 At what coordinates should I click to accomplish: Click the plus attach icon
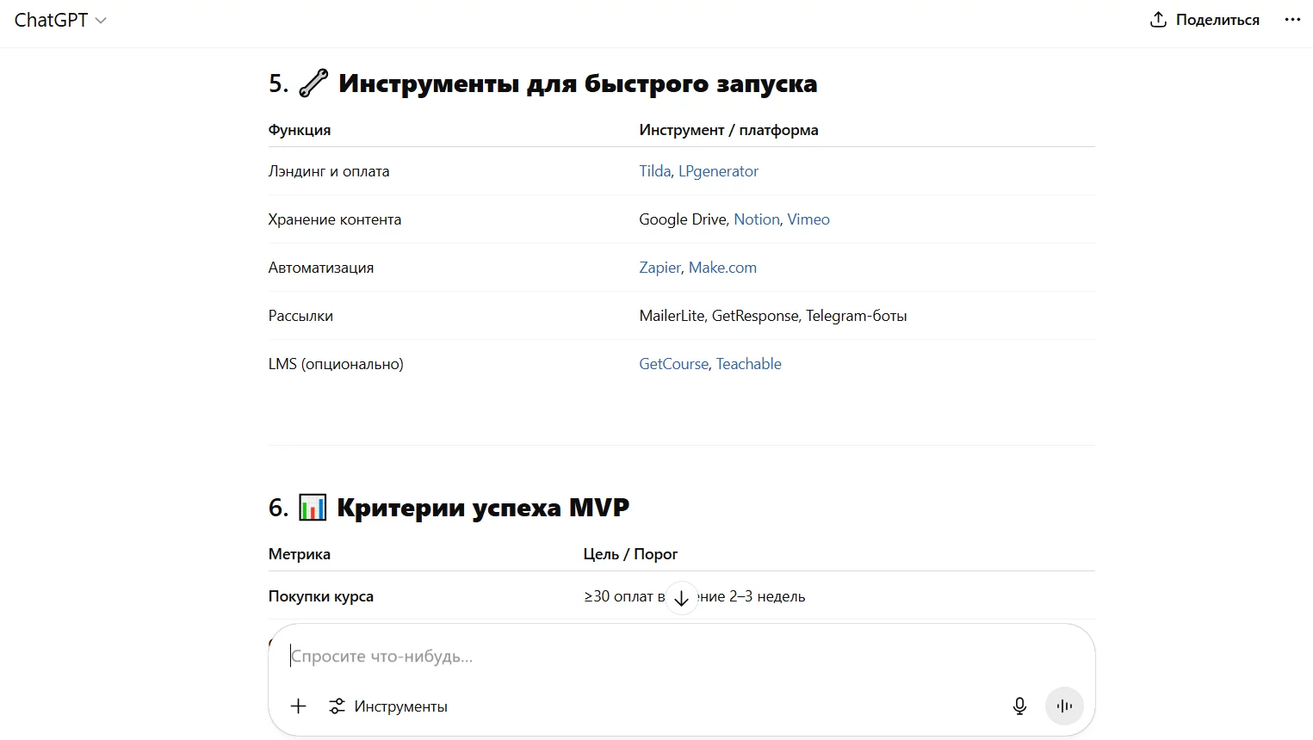298,706
